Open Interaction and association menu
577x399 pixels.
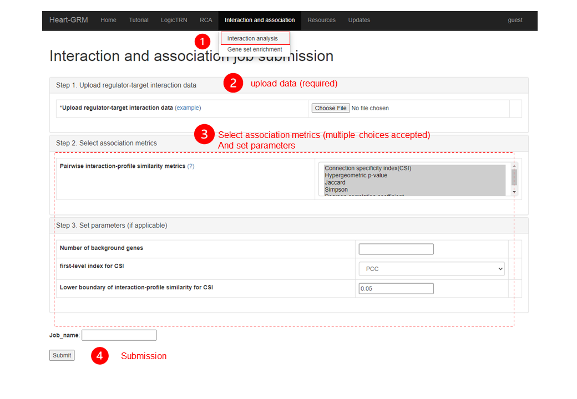pos(260,20)
